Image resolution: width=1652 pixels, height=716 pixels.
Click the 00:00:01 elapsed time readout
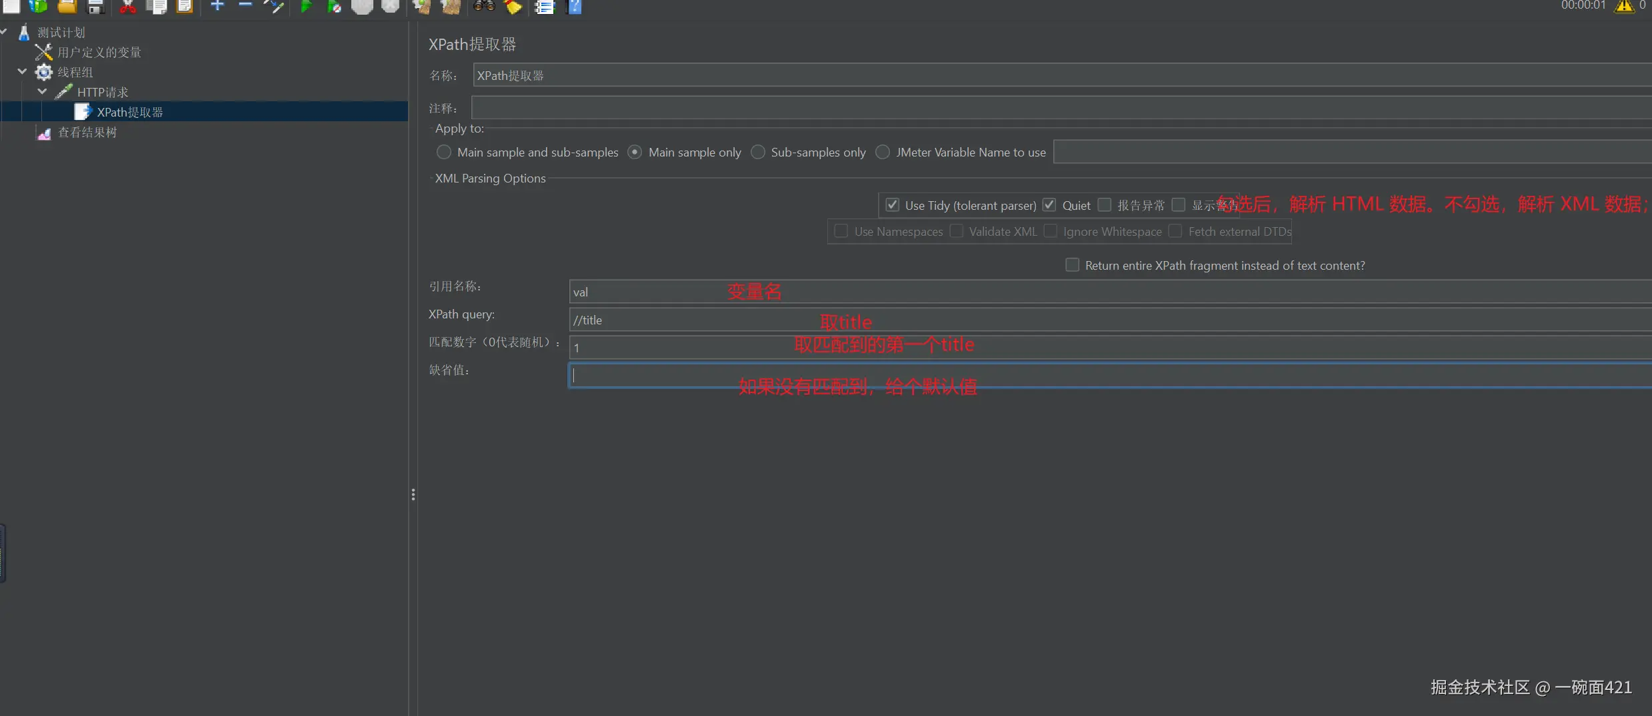[1583, 5]
